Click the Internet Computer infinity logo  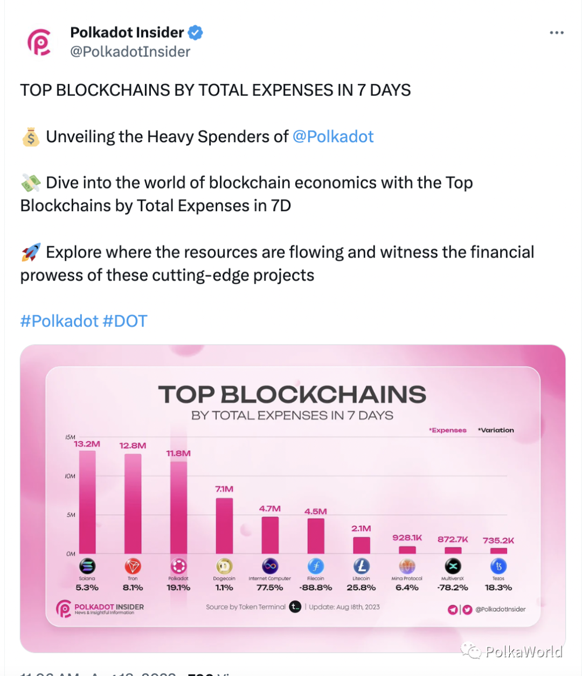tap(270, 566)
